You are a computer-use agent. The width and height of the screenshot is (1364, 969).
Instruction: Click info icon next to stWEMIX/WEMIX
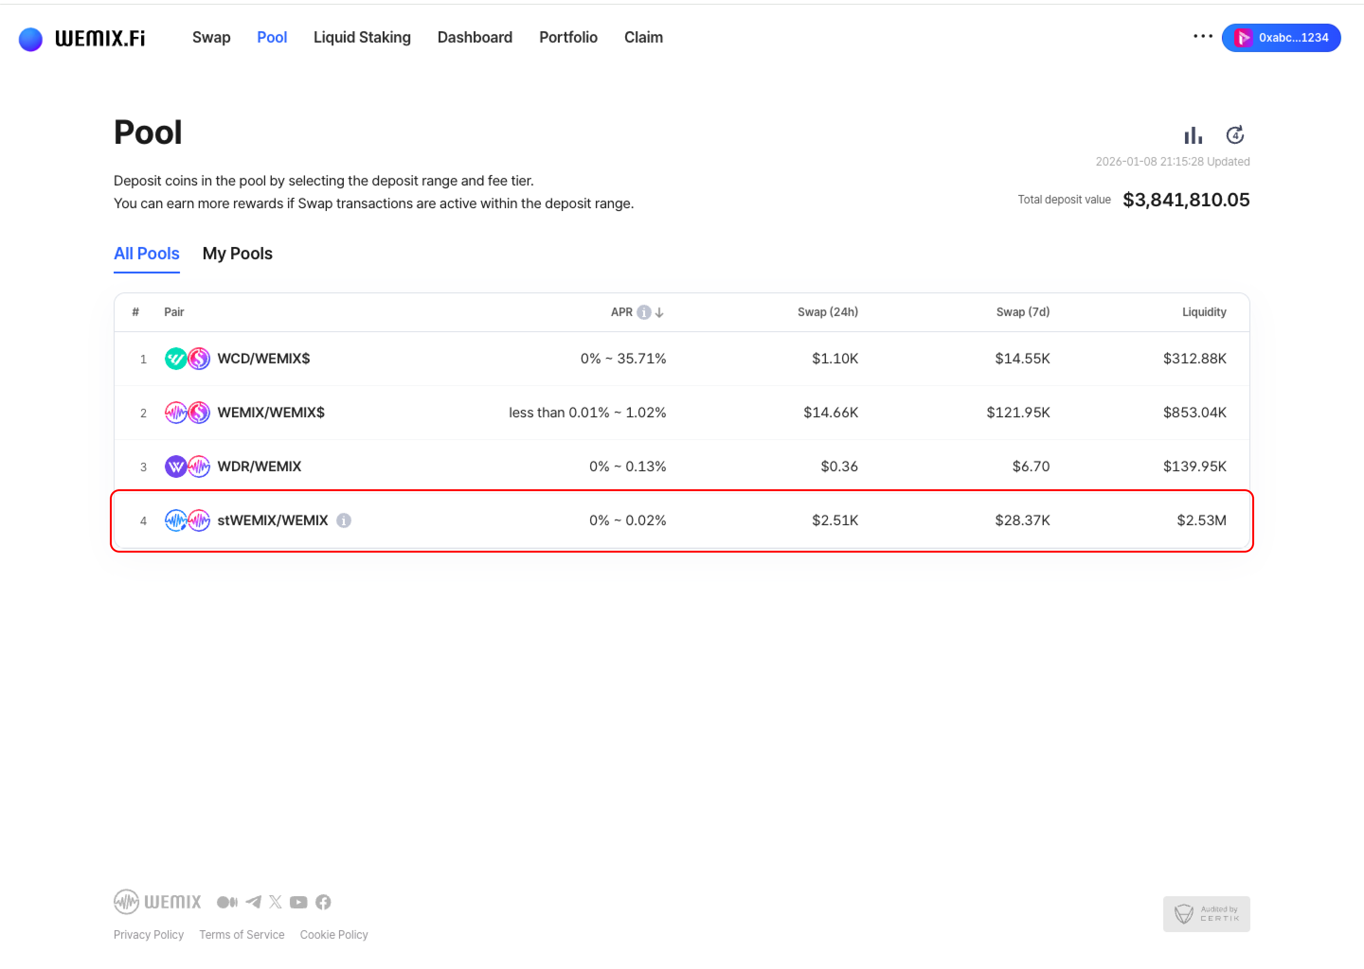click(x=343, y=520)
